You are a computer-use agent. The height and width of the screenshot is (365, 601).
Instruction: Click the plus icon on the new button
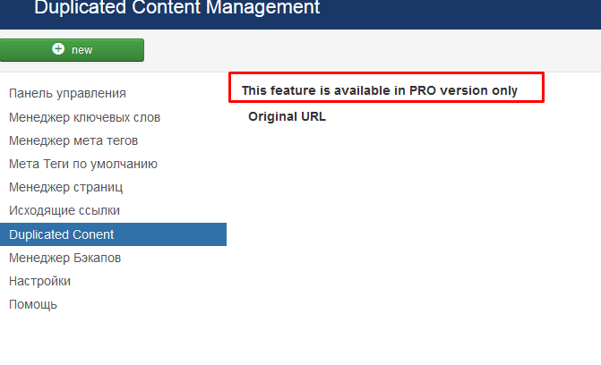tap(58, 49)
